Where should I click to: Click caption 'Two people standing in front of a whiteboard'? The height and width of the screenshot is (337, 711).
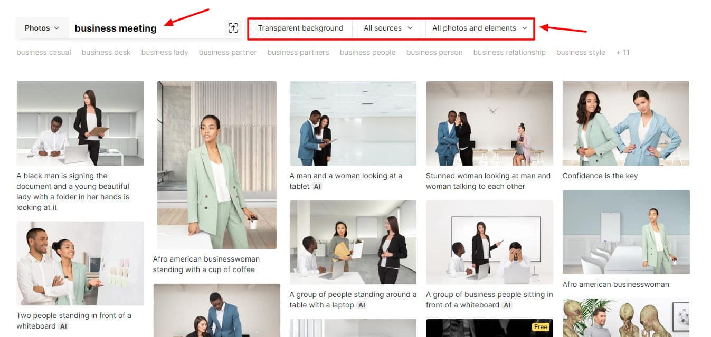[74, 321]
